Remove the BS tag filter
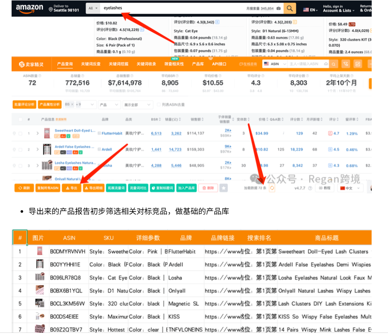Viewport: 388px width, 335px height. pyautogui.click(x=72, y=105)
